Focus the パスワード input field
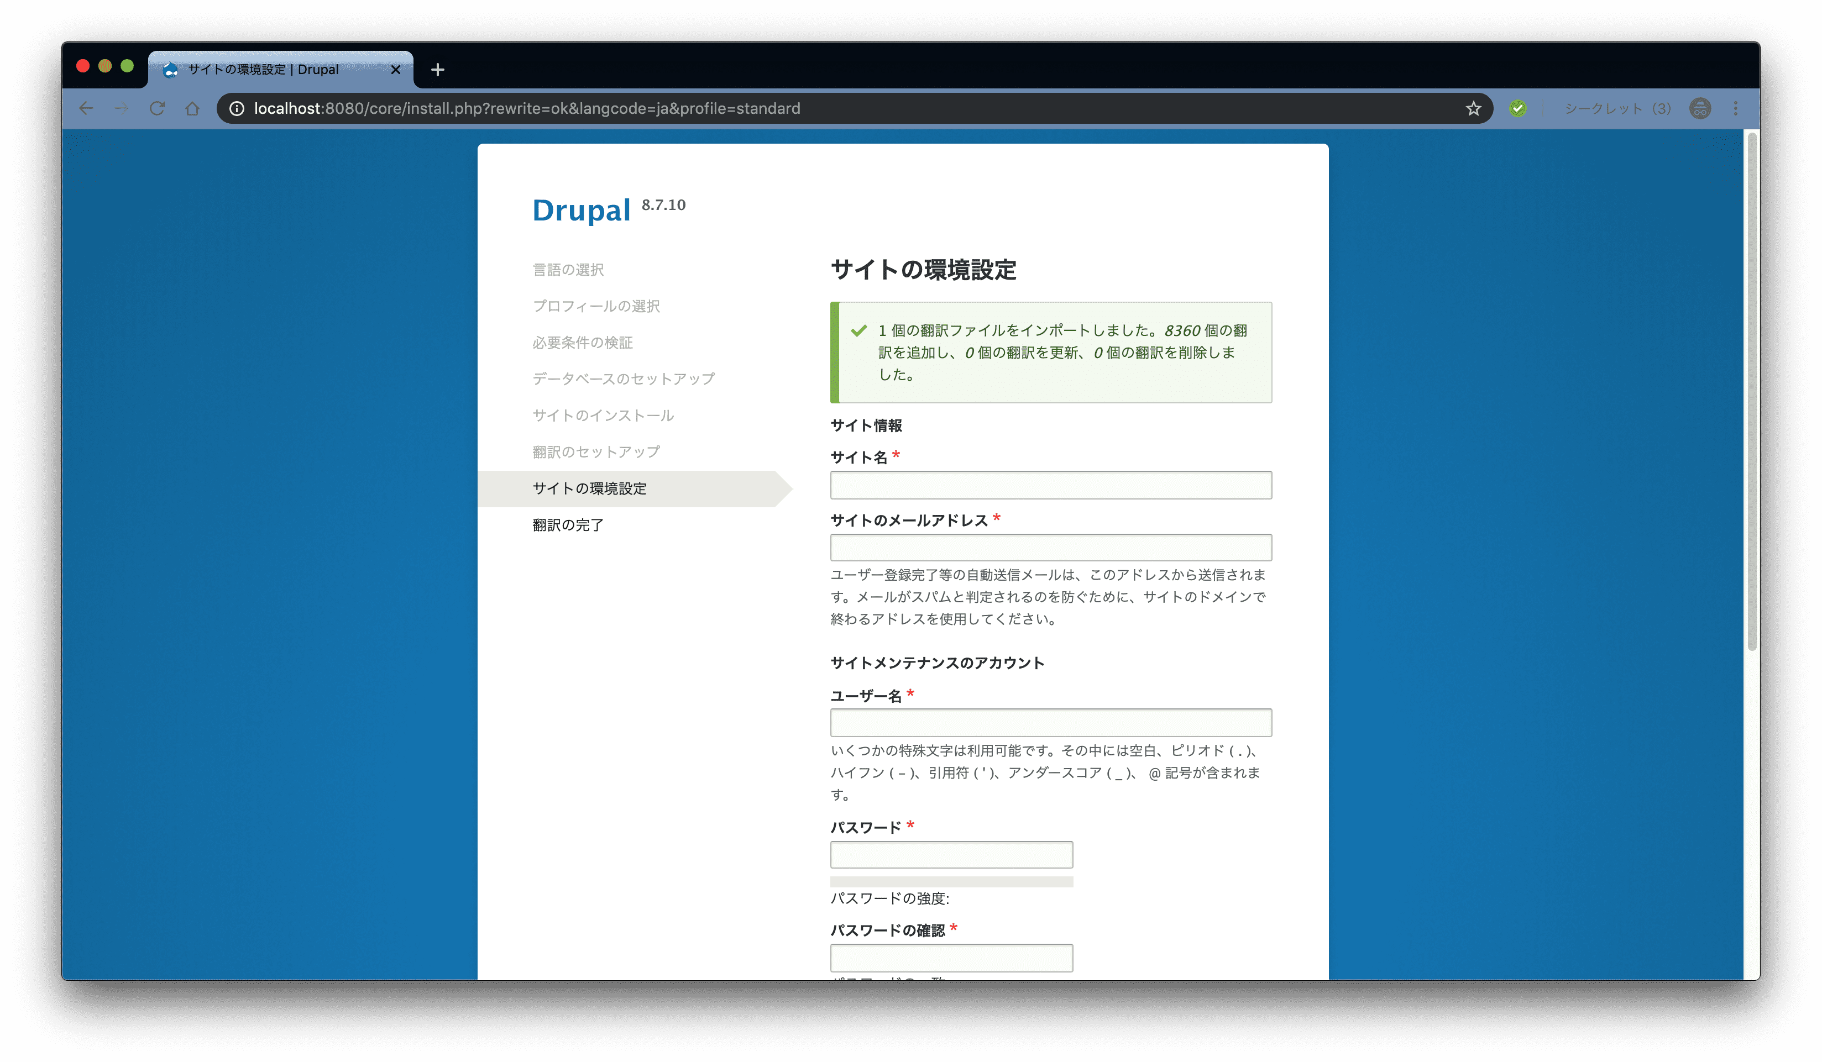Viewport: 1822px width, 1062px height. (x=951, y=854)
